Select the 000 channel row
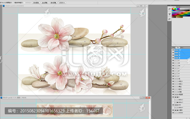 tap(182, 105)
